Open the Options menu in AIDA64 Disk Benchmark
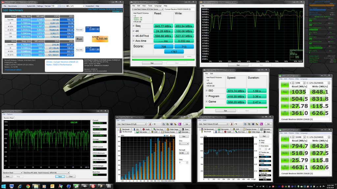 pyautogui.click(x=10, y=115)
